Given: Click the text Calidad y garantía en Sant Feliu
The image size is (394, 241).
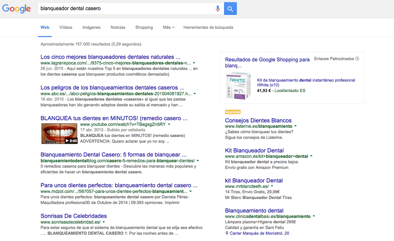Looking at the screenshot, I should click(254, 228).
